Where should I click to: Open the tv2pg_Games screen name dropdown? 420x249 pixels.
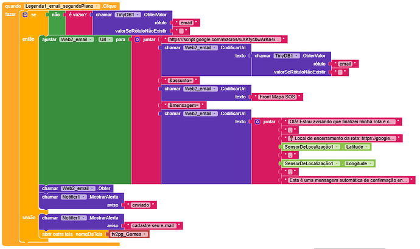click(x=130, y=234)
